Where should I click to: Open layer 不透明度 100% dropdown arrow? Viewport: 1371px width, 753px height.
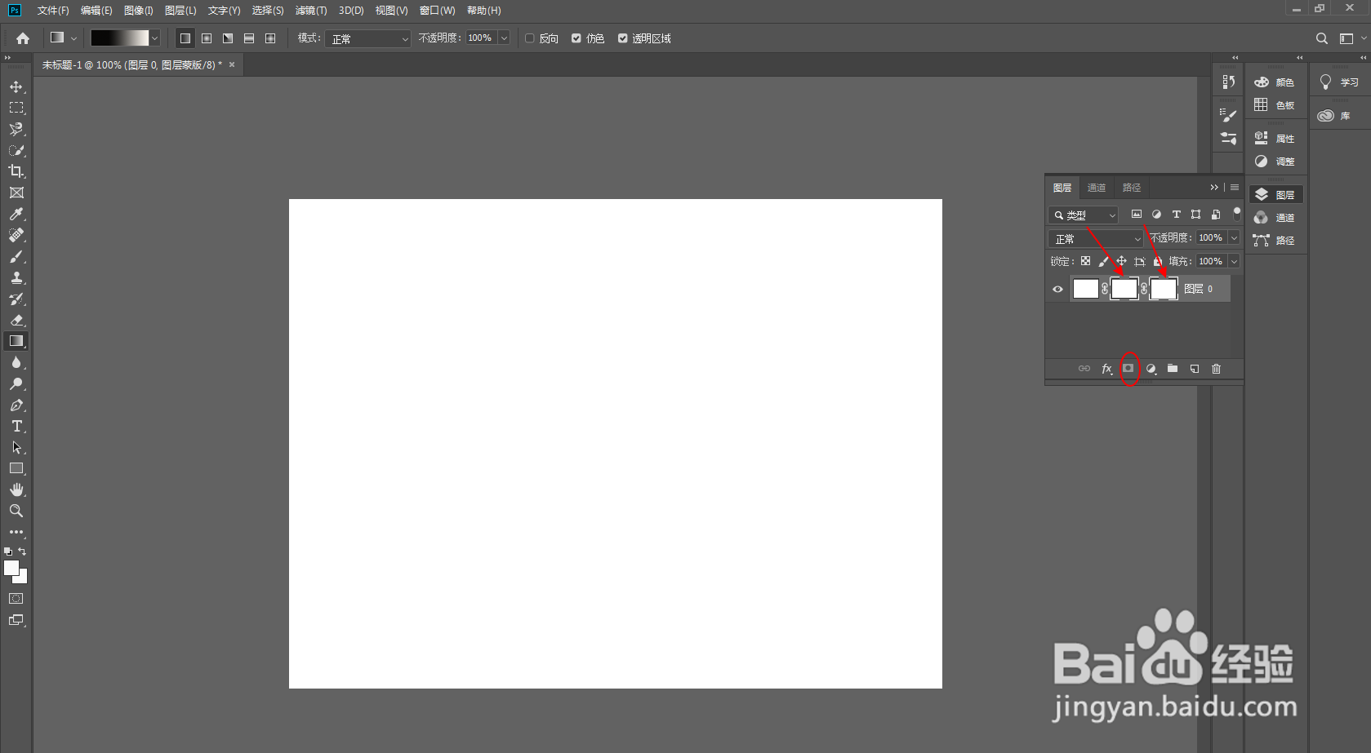click(1234, 237)
